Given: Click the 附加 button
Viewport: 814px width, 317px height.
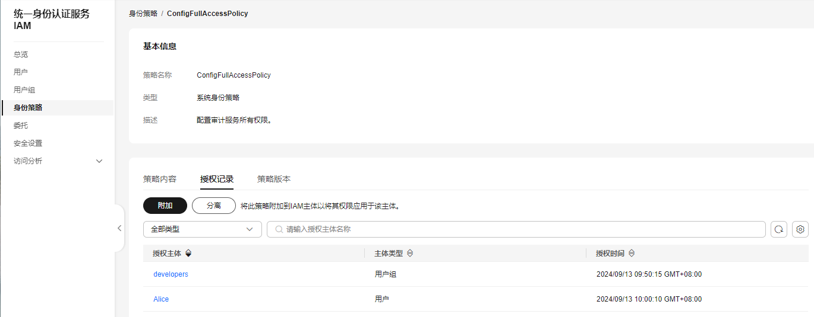Looking at the screenshot, I should click(165, 206).
